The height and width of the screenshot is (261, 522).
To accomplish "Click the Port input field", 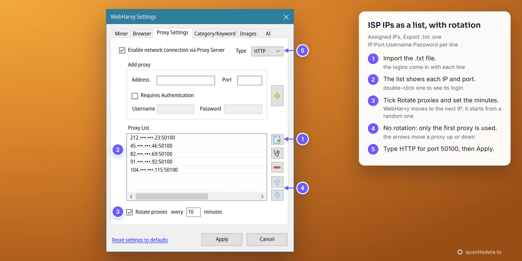I will pyautogui.click(x=250, y=81).
